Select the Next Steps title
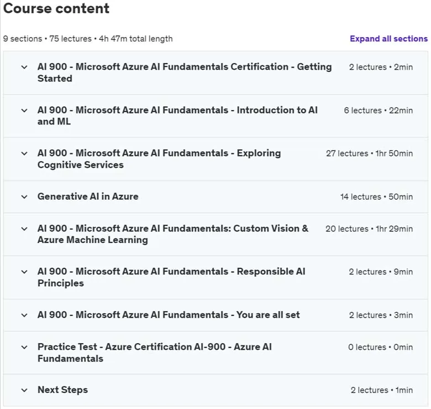 (x=62, y=390)
